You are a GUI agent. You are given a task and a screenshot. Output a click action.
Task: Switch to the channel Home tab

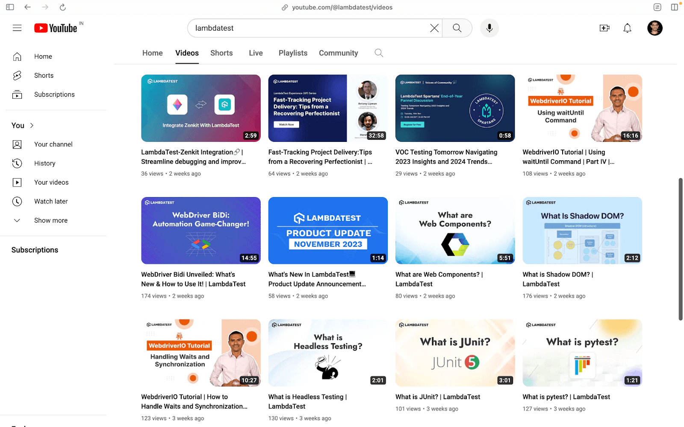[153, 53]
